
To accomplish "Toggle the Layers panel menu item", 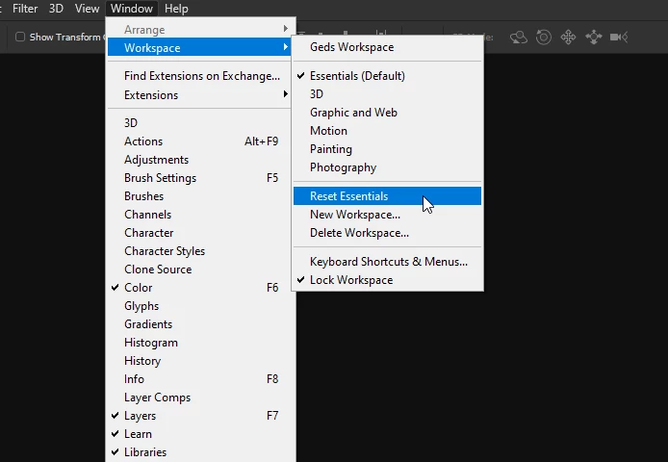I will pos(201,416).
